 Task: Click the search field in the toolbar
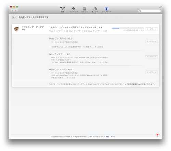149,11
